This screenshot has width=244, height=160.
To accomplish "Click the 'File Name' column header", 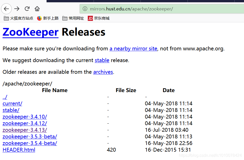I will pos(55,90).
